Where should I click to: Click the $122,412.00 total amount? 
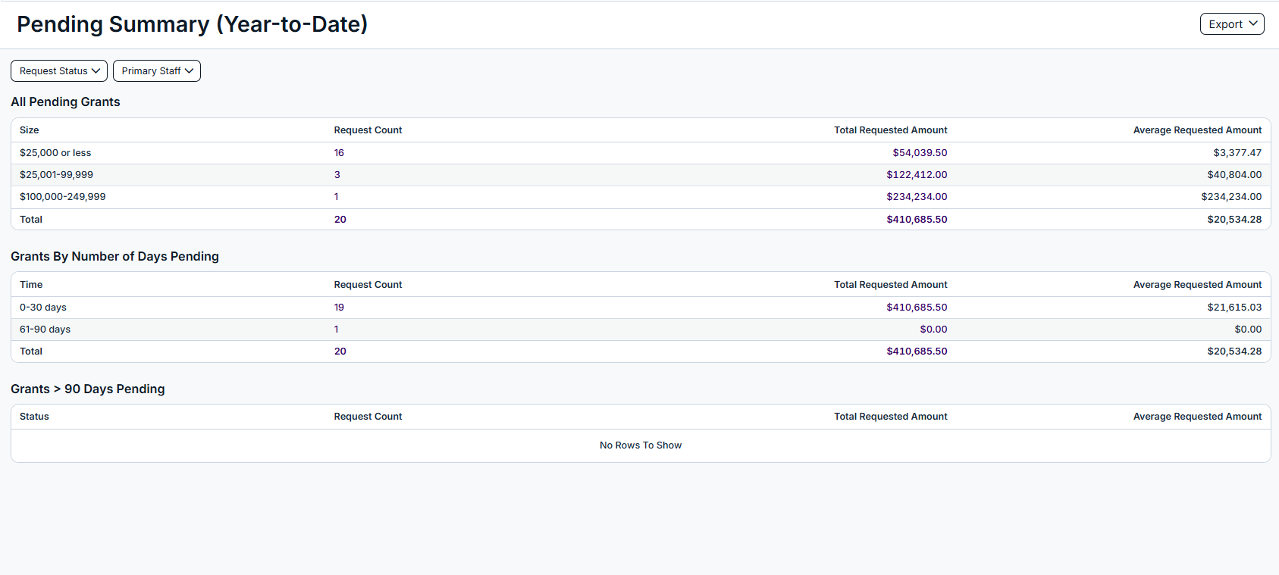917,175
